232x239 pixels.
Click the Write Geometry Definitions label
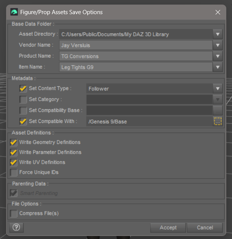50,142
